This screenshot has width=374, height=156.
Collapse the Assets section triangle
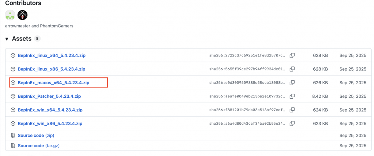7,39
